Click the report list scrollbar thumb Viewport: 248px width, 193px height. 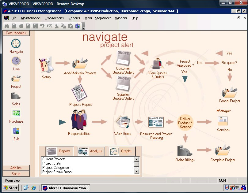(137, 164)
